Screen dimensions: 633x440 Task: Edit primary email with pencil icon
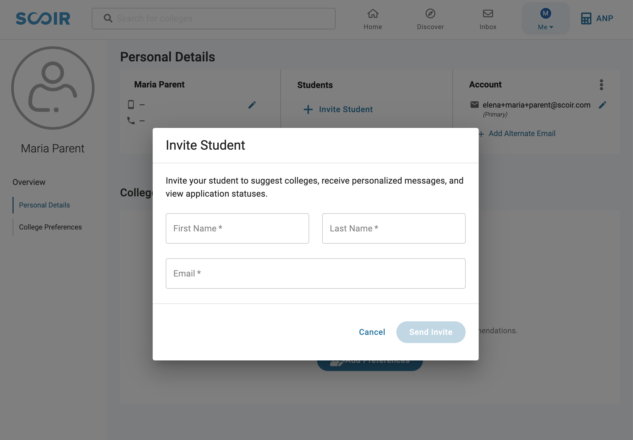coord(602,105)
